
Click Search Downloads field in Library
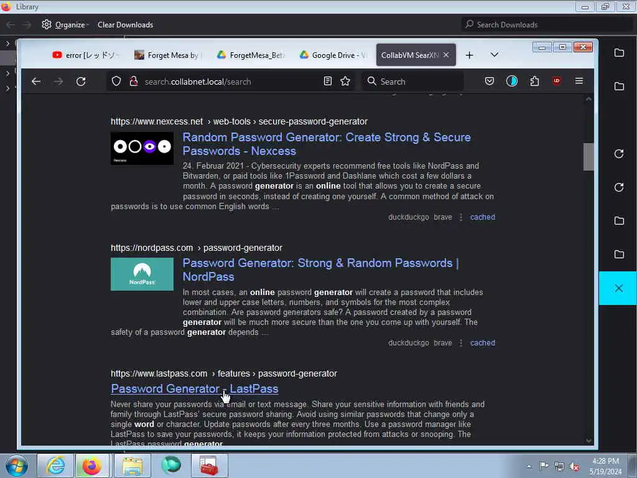coord(547,25)
